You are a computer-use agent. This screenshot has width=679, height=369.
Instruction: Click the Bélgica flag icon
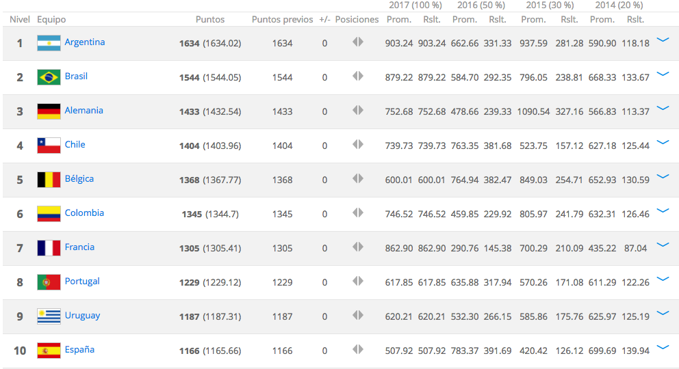pos(49,180)
